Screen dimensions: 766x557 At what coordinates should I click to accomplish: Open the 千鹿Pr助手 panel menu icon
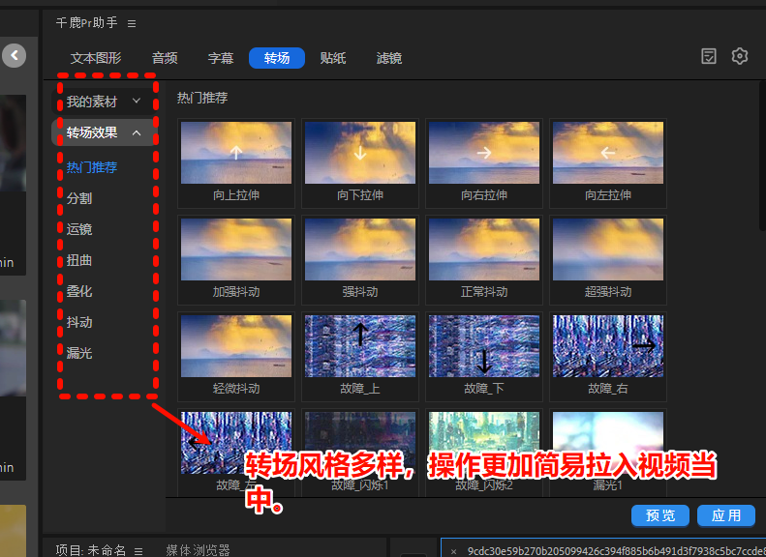pos(132,23)
